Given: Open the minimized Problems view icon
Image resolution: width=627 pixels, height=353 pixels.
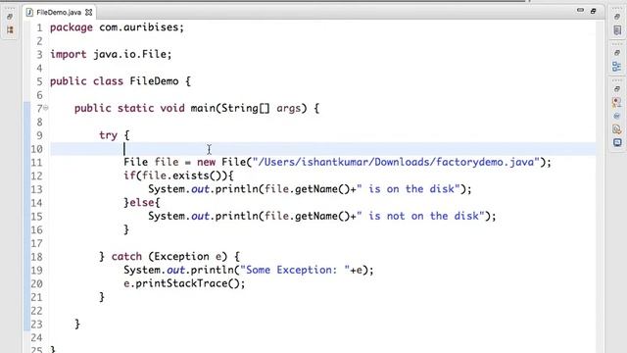Looking at the screenshot, I should pyautogui.click(x=617, y=102).
